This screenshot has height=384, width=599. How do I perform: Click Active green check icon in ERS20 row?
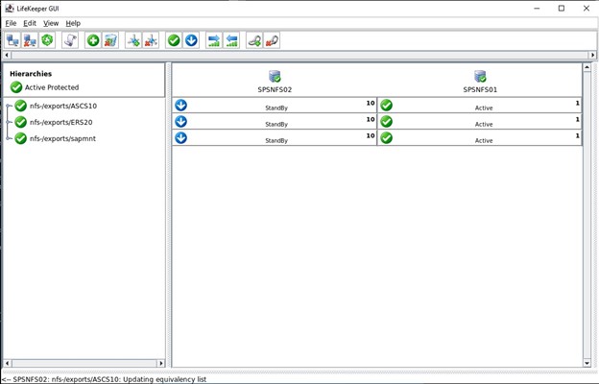click(386, 121)
